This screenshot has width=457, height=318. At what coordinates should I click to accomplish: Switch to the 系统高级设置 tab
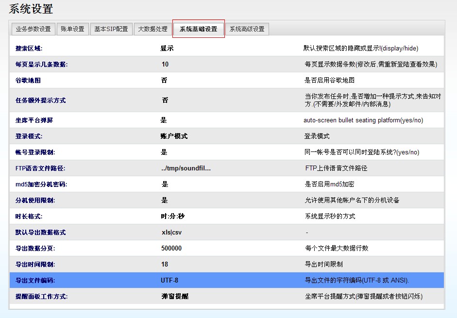(x=247, y=29)
